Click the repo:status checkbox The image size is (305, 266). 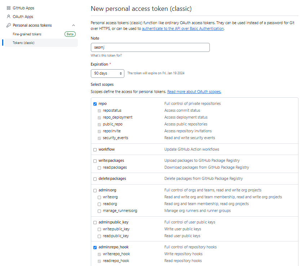point(99,111)
